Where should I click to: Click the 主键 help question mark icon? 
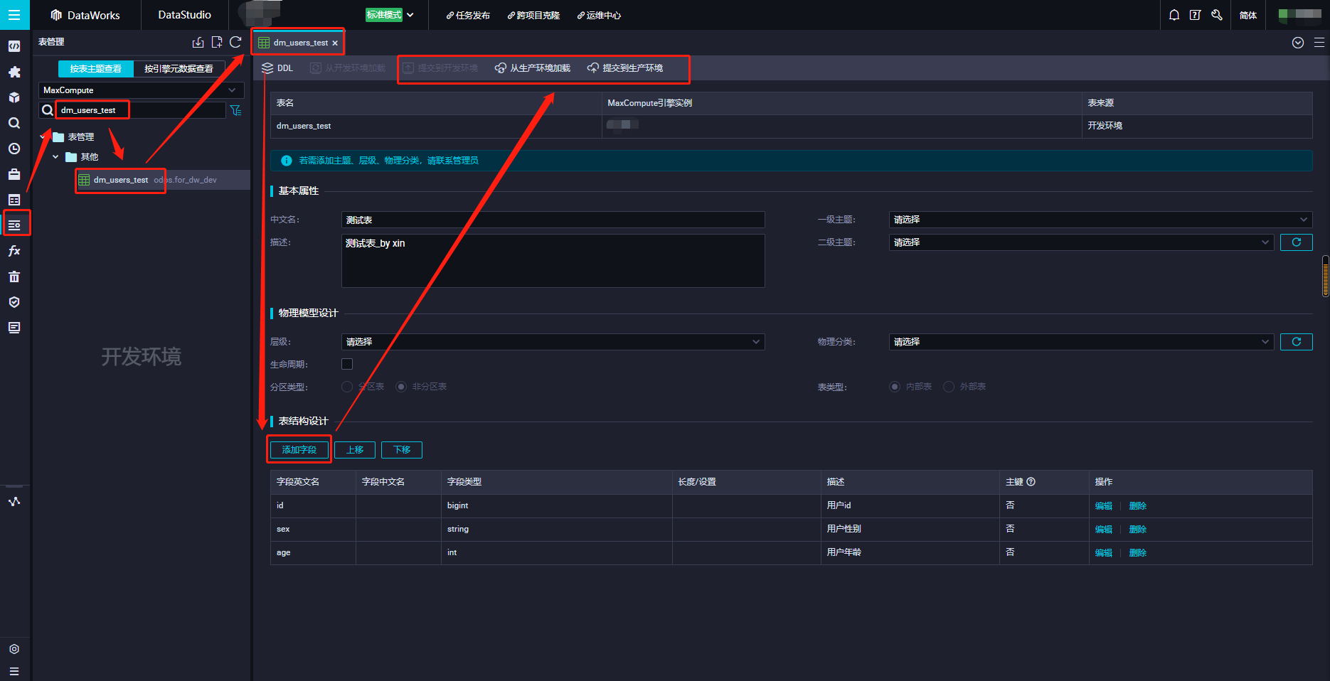point(1031,482)
